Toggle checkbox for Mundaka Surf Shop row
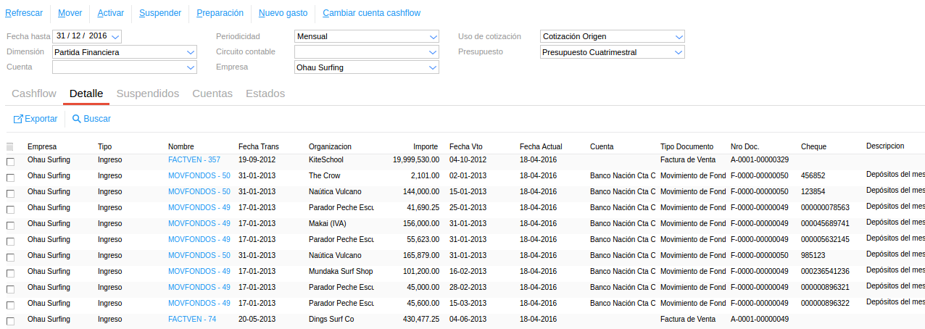 pyautogui.click(x=10, y=273)
